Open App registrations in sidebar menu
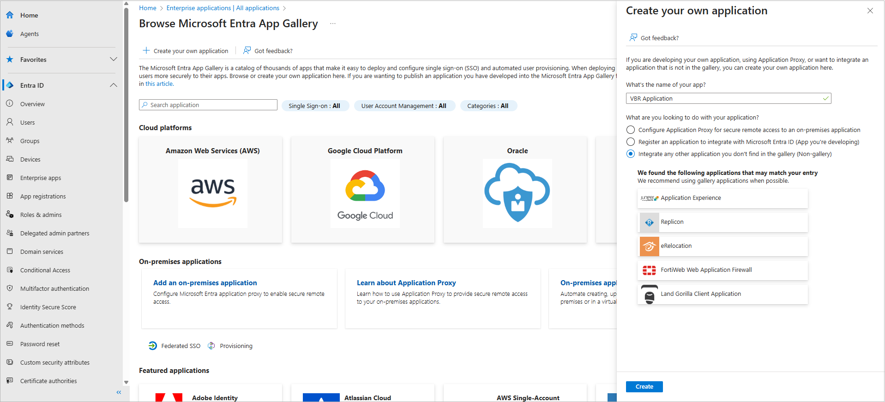 click(43, 196)
